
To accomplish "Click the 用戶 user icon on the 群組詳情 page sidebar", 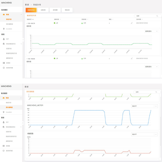I will point(4,39).
